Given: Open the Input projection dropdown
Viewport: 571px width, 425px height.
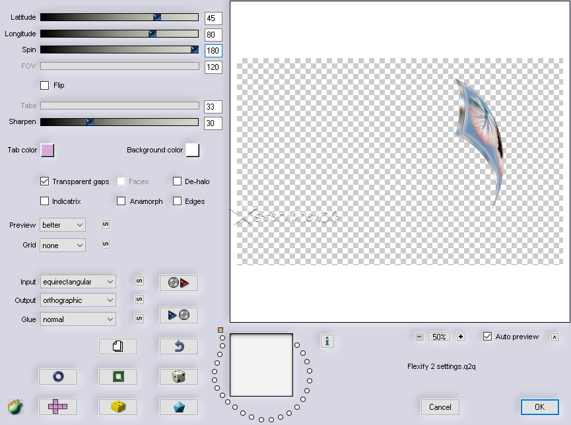Looking at the screenshot, I should click(x=77, y=282).
